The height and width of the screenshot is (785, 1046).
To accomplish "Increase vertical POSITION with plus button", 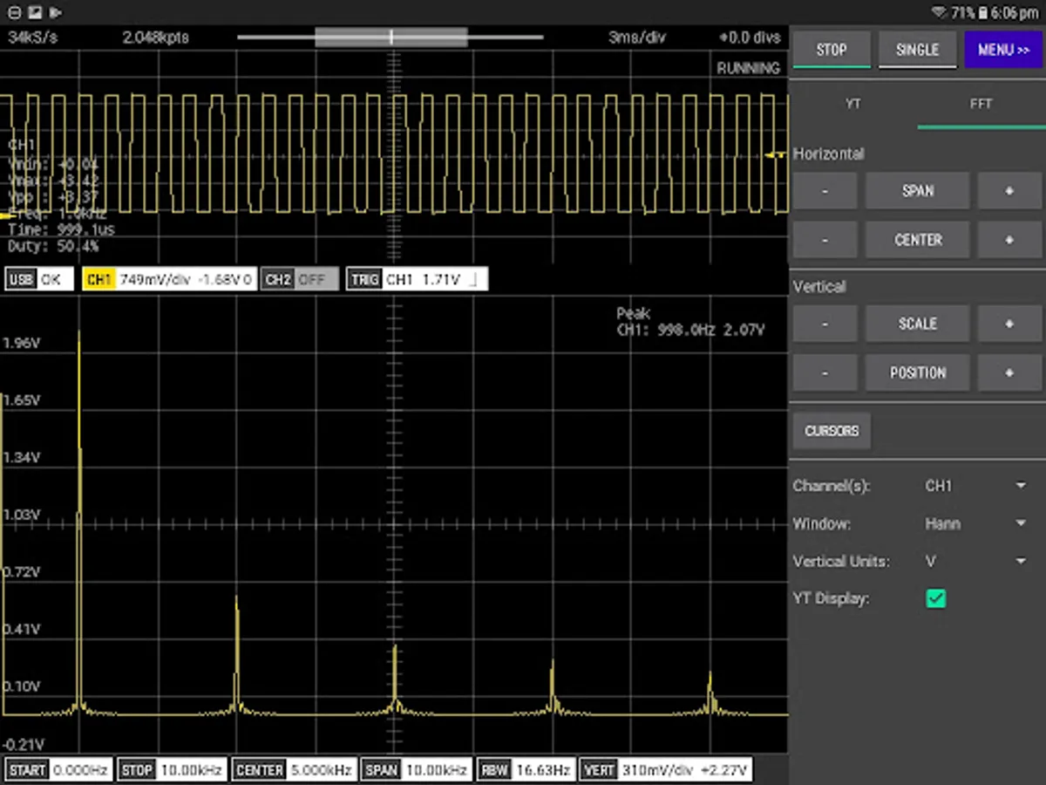I will click(1009, 372).
